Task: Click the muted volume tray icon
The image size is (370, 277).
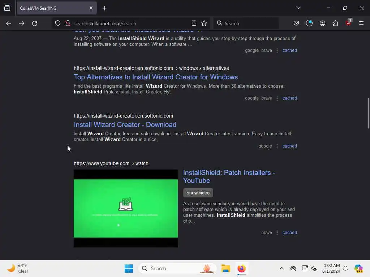Action: tap(314, 268)
